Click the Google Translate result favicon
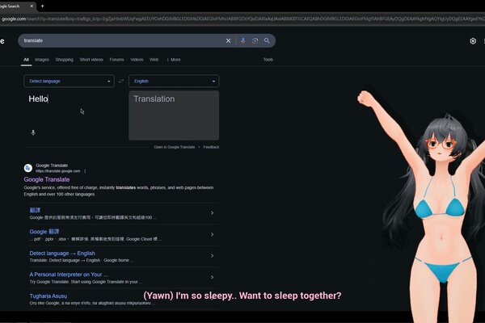Image resolution: width=485 pixels, height=323 pixels. tap(28, 168)
